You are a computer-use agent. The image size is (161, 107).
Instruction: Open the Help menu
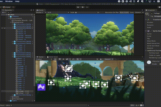point(17,1)
